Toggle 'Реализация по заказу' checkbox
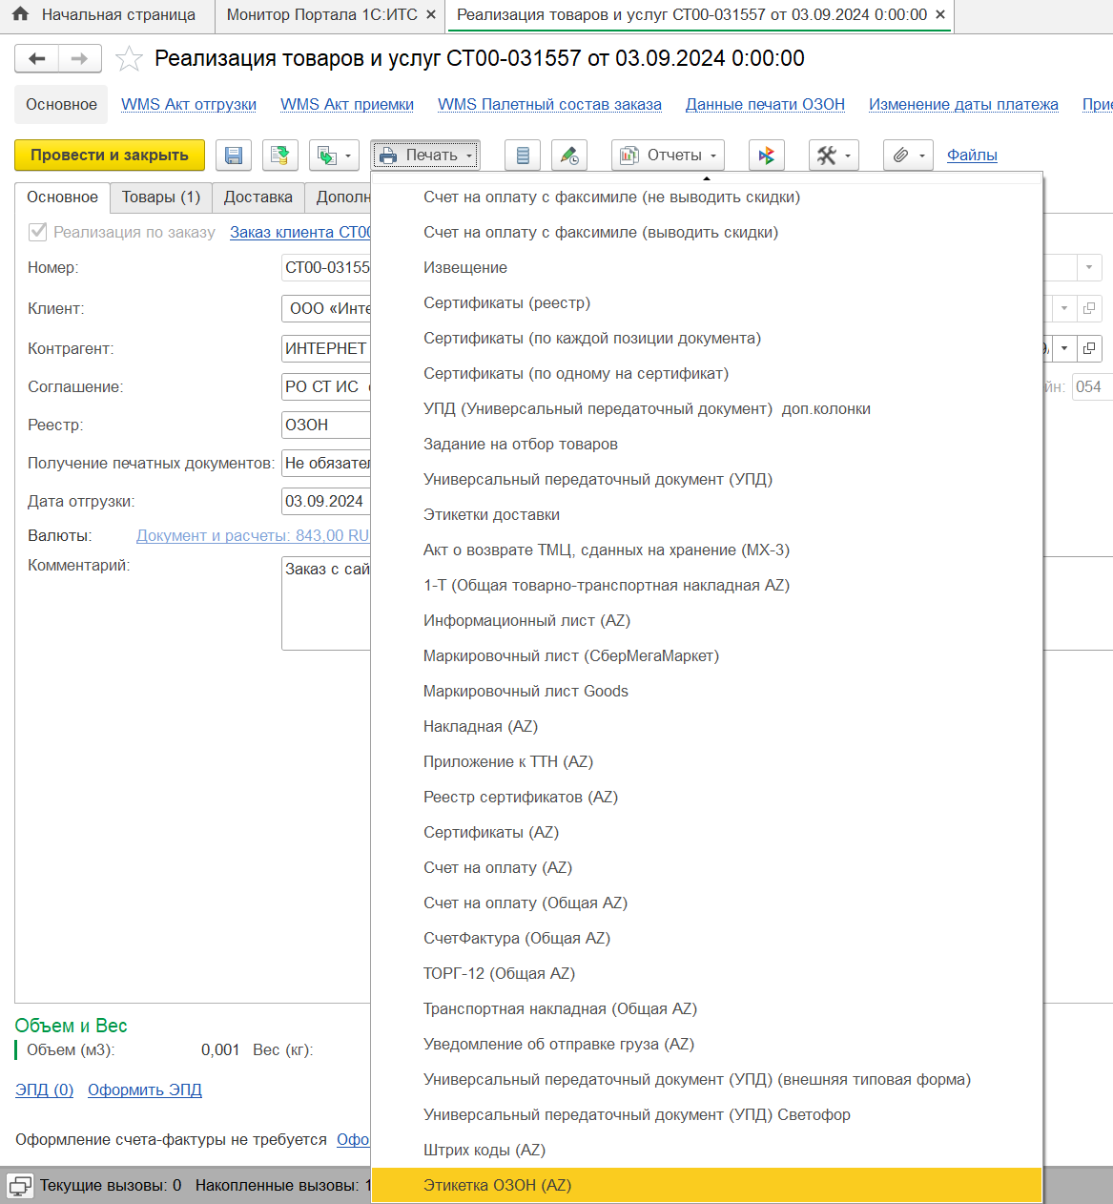Image resolution: width=1113 pixels, height=1204 pixels. 38,232
